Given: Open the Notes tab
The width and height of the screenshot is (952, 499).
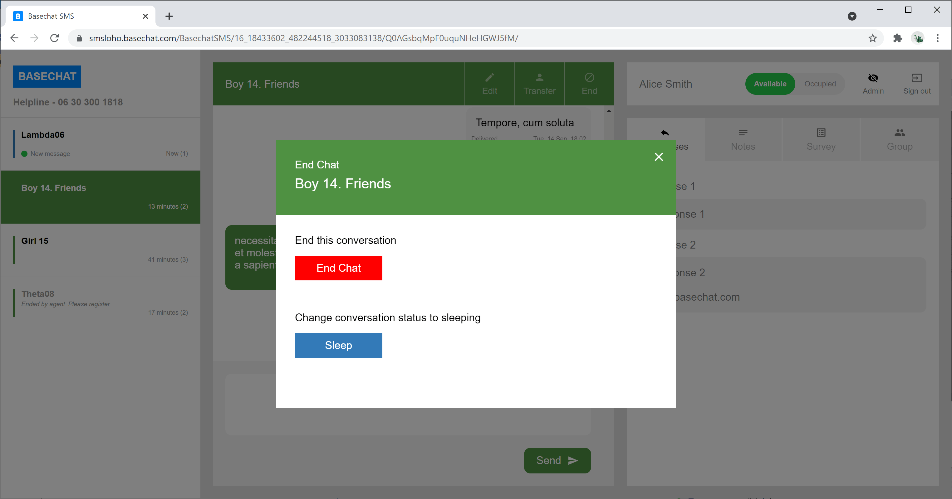Looking at the screenshot, I should pyautogui.click(x=743, y=140).
